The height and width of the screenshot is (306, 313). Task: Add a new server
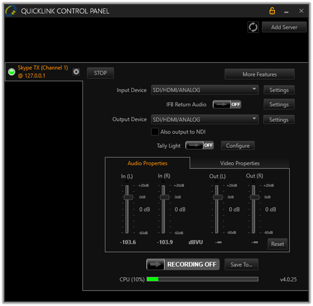coord(284,27)
